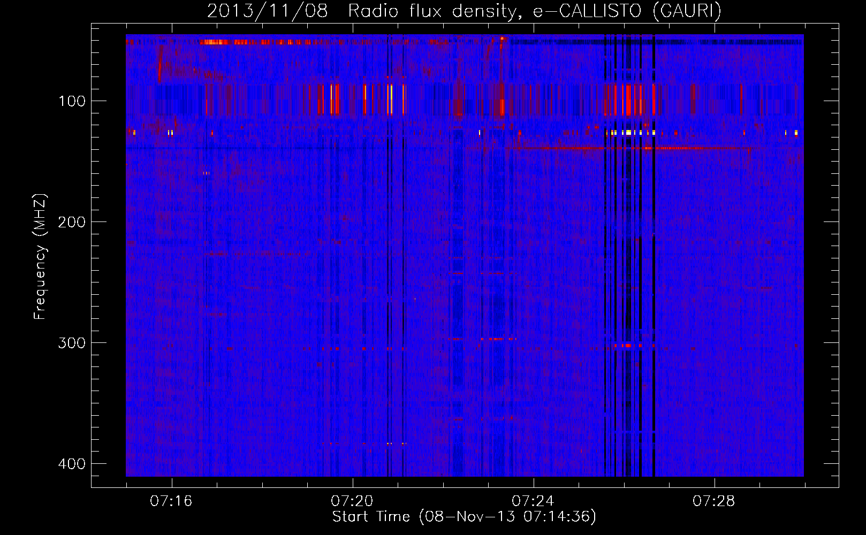
Task: Click the 200 frequency tick label
Action: [x=72, y=222]
